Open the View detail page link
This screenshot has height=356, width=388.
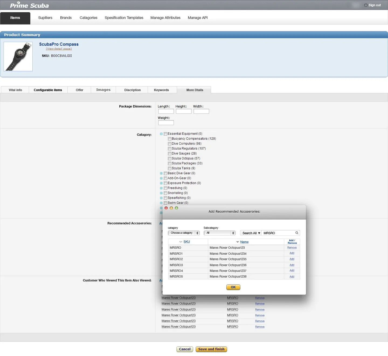(59, 49)
